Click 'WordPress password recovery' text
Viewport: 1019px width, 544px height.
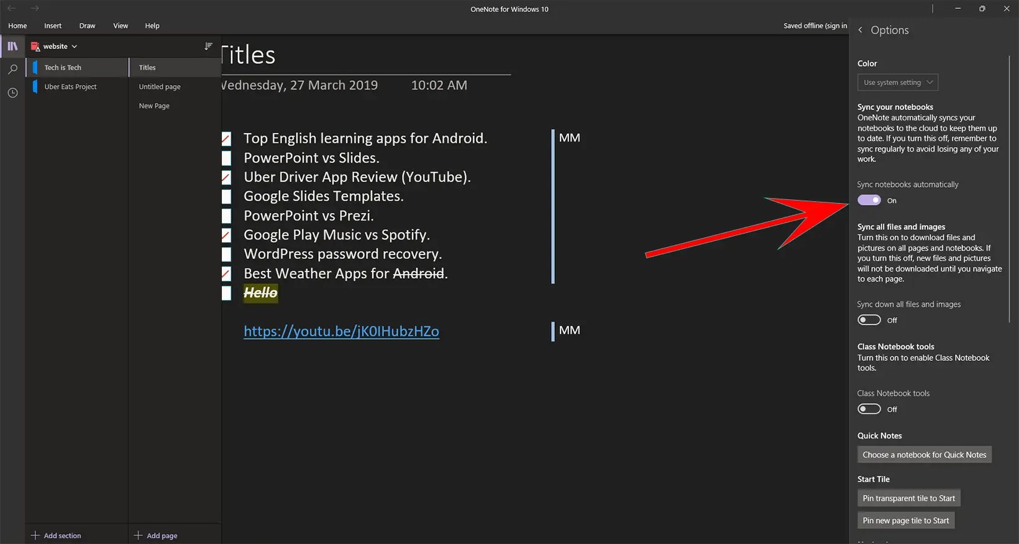point(343,254)
